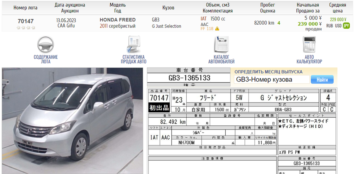Image resolution: width=355 pixels, height=174 pixels.
Task: Open the Каталог автомобилей icon
Action: [x=221, y=44]
